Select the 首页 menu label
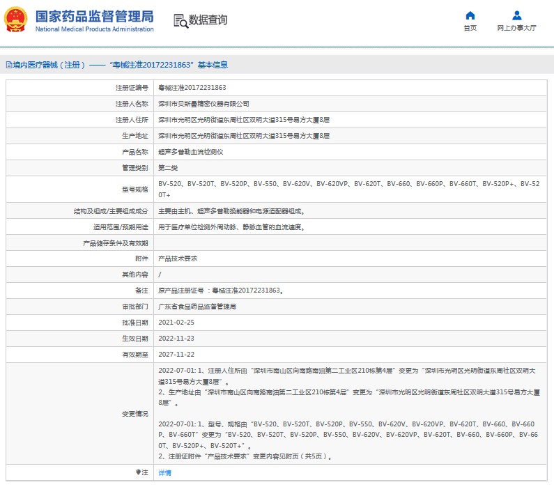The image size is (554, 487). coord(470,29)
